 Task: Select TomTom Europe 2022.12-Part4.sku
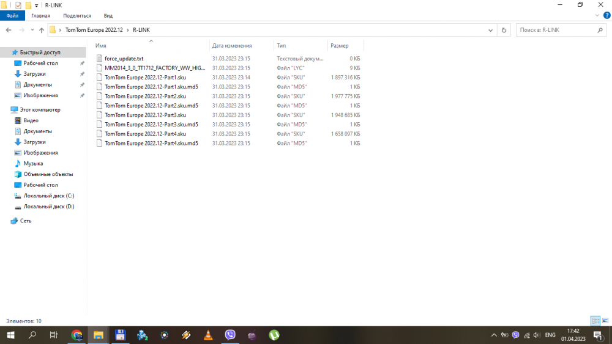145,134
